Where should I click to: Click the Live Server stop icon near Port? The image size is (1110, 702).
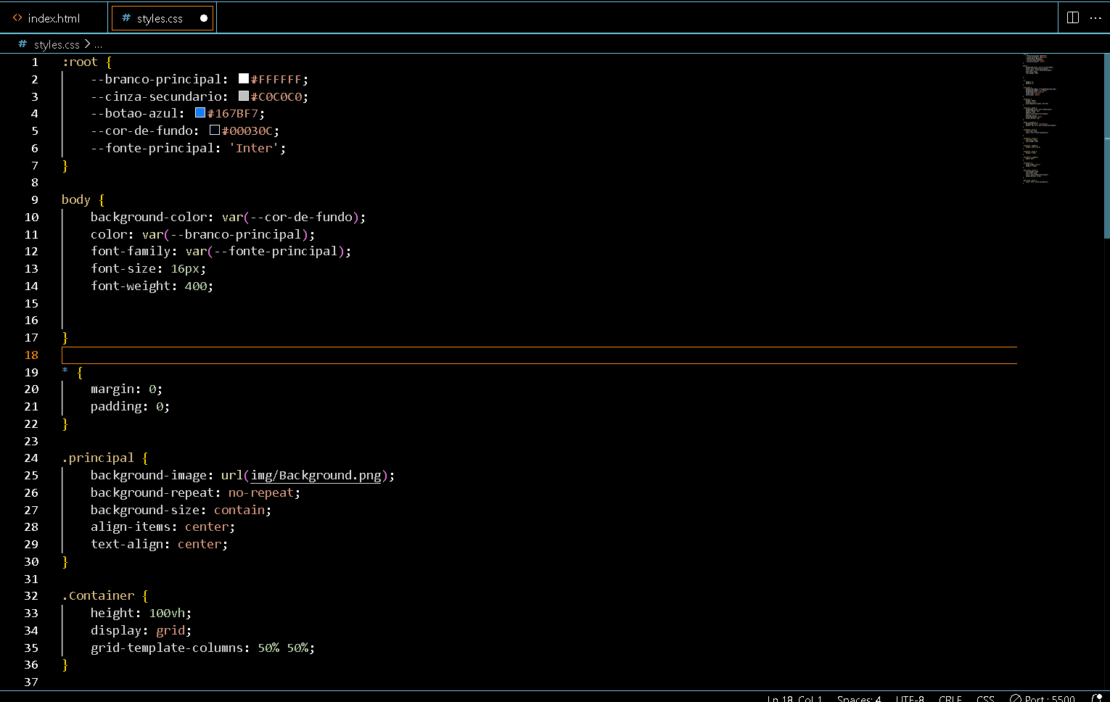click(x=1016, y=698)
